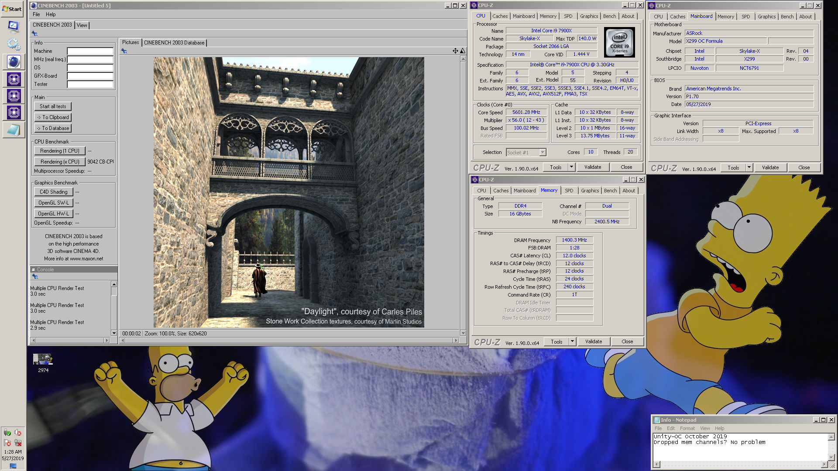Click the rendered Daylight picture
Screen dimensions: 838x471
(288, 192)
